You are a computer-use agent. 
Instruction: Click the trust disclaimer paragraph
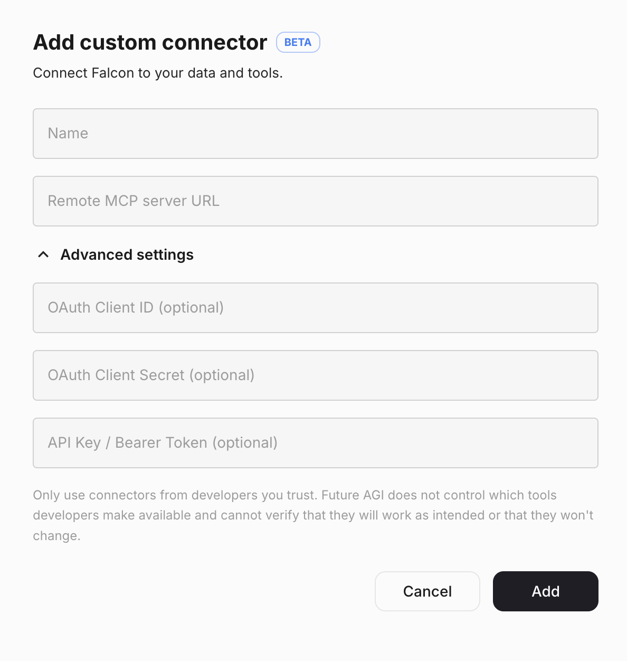click(x=313, y=515)
